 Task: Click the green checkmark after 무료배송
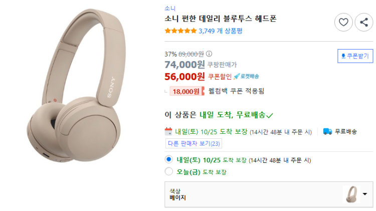pyautogui.click(x=270, y=115)
